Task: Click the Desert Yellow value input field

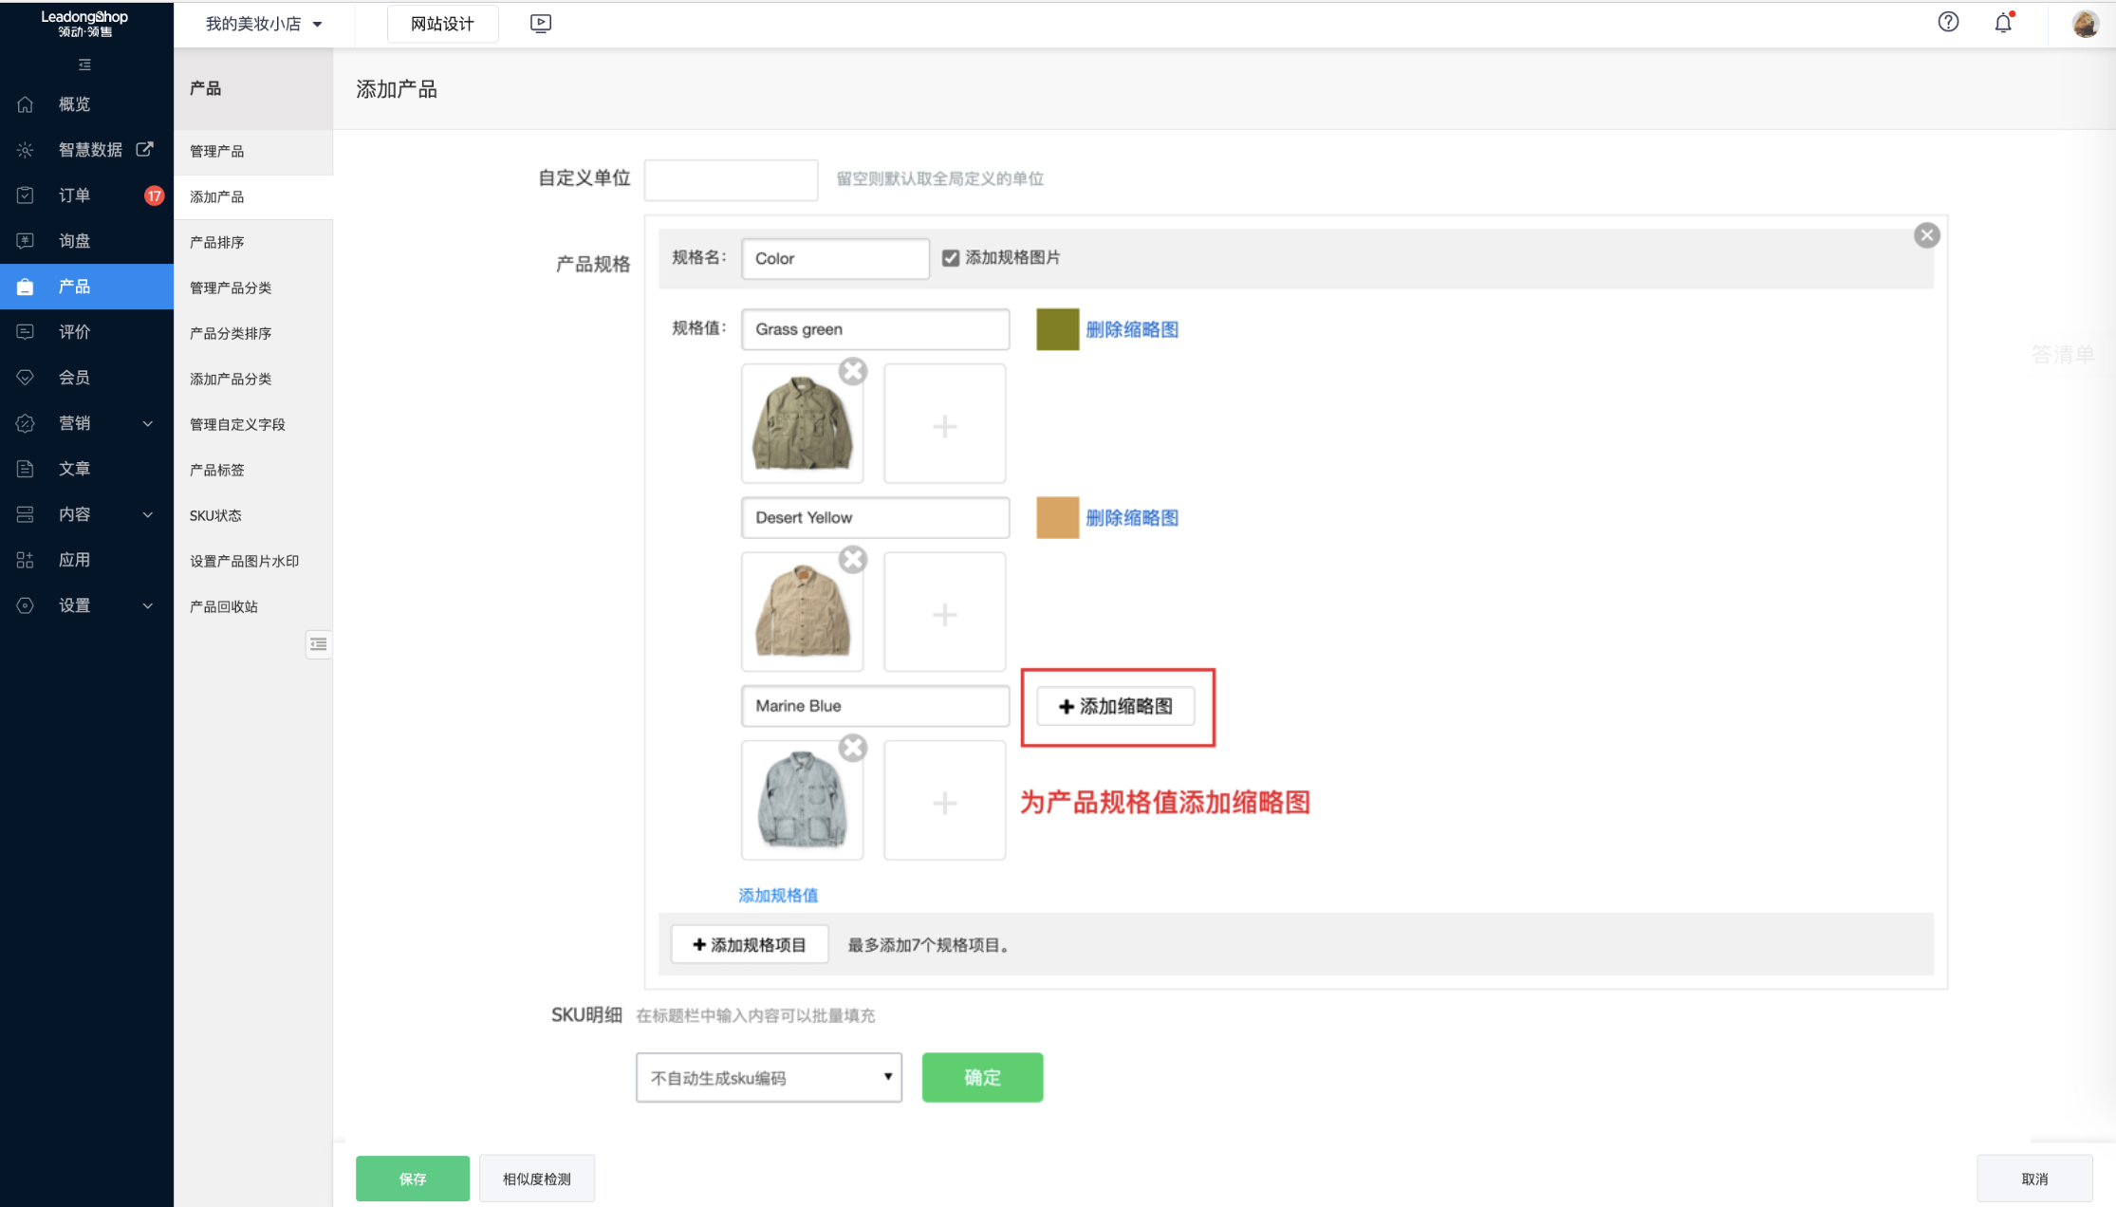Action: pos(875,517)
